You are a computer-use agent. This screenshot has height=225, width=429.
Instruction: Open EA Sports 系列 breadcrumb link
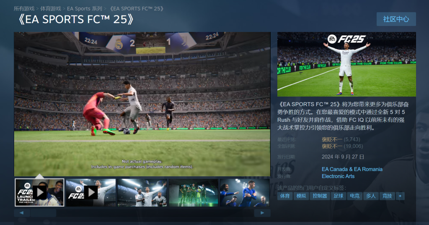[x=84, y=8]
